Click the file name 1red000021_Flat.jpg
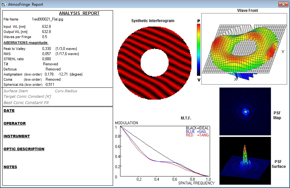 click(47, 19)
